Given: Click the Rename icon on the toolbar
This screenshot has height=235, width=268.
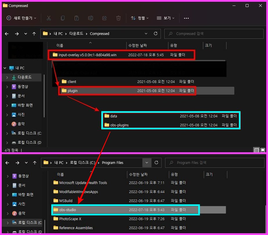Looking at the screenshot, I should [90, 18].
